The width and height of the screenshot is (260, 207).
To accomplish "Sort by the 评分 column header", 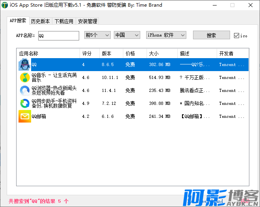I will pyautogui.click(x=89, y=53).
